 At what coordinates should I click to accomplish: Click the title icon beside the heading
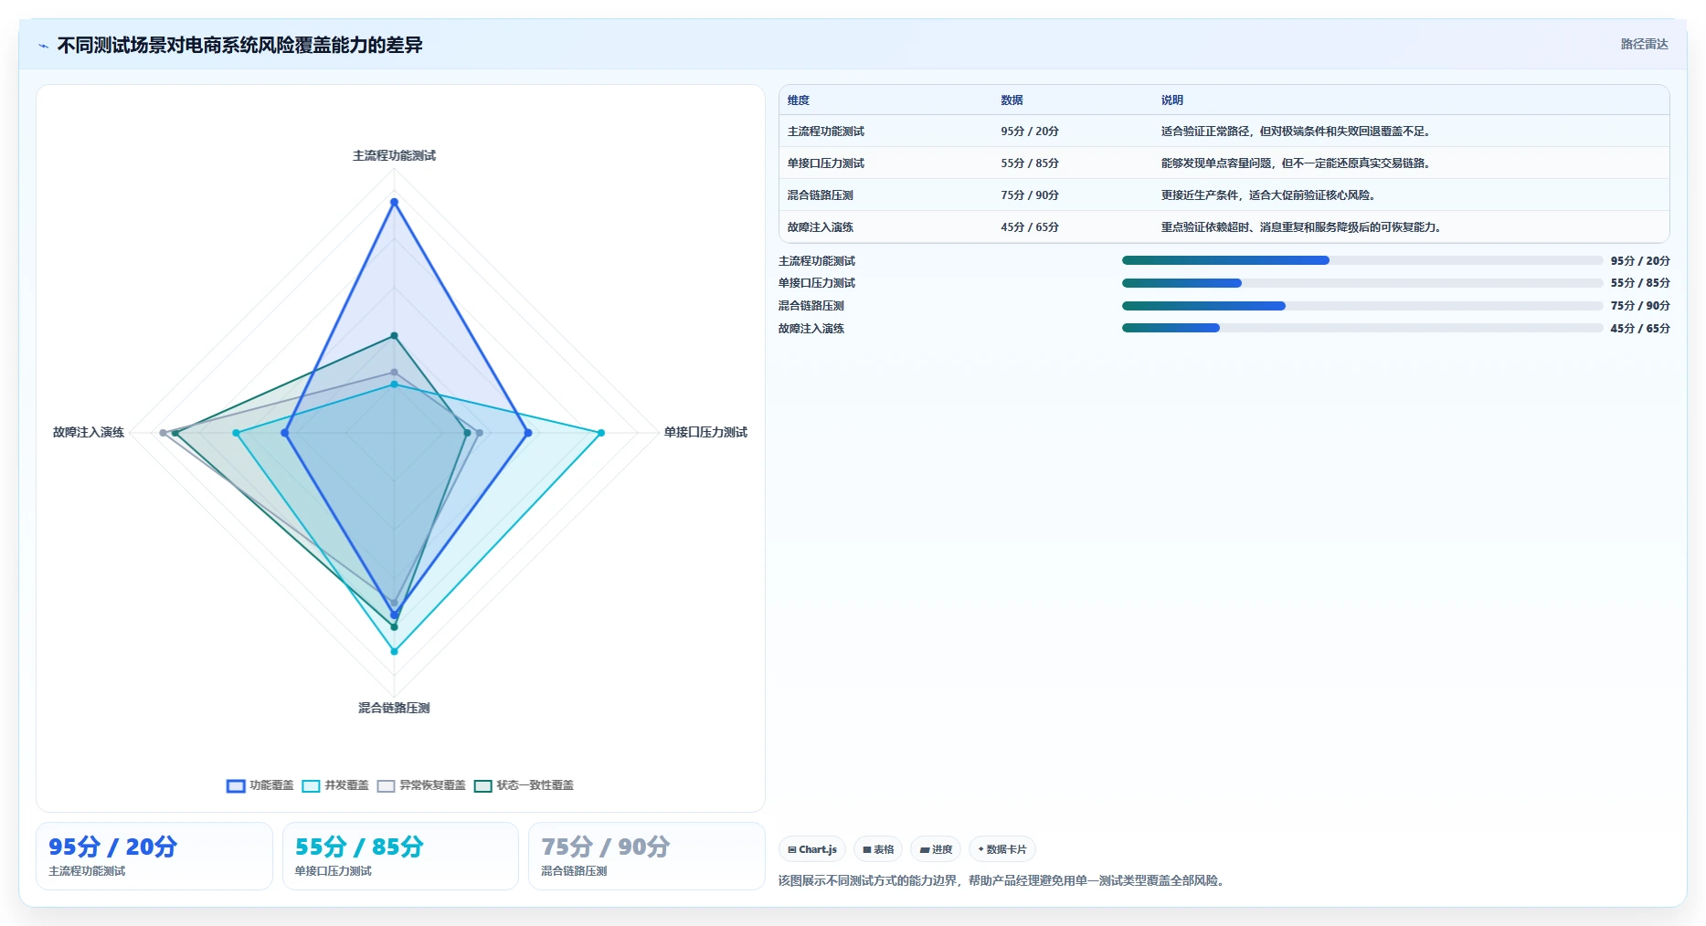[43, 46]
